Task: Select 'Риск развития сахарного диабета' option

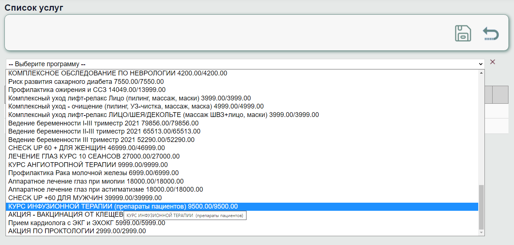Action: (86, 82)
